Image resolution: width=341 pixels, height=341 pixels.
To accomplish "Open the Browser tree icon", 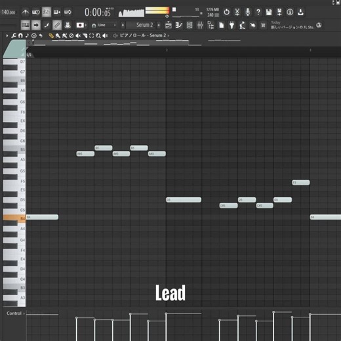I will coord(211,26).
